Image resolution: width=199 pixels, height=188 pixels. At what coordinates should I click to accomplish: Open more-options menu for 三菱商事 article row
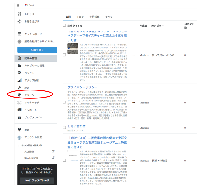pyautogui.click(x=134, y=160)
